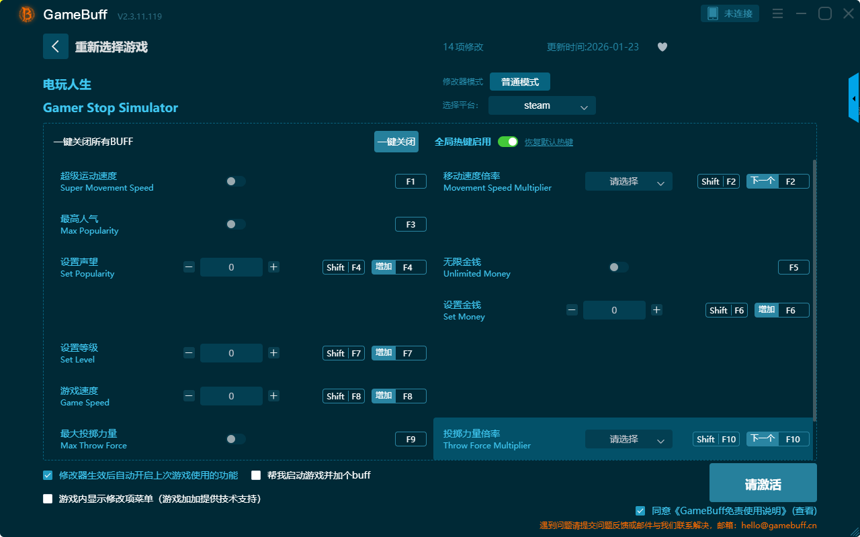Open the steam platform dropdown
Screen dimensions: 860x537
[x=542, y=105]
